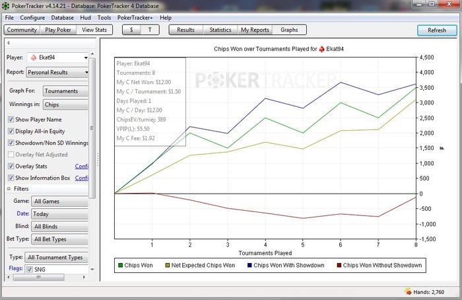462x300 pixels.
Task: Click the left panel vertical scrollbar
Action: pos(92,128)
